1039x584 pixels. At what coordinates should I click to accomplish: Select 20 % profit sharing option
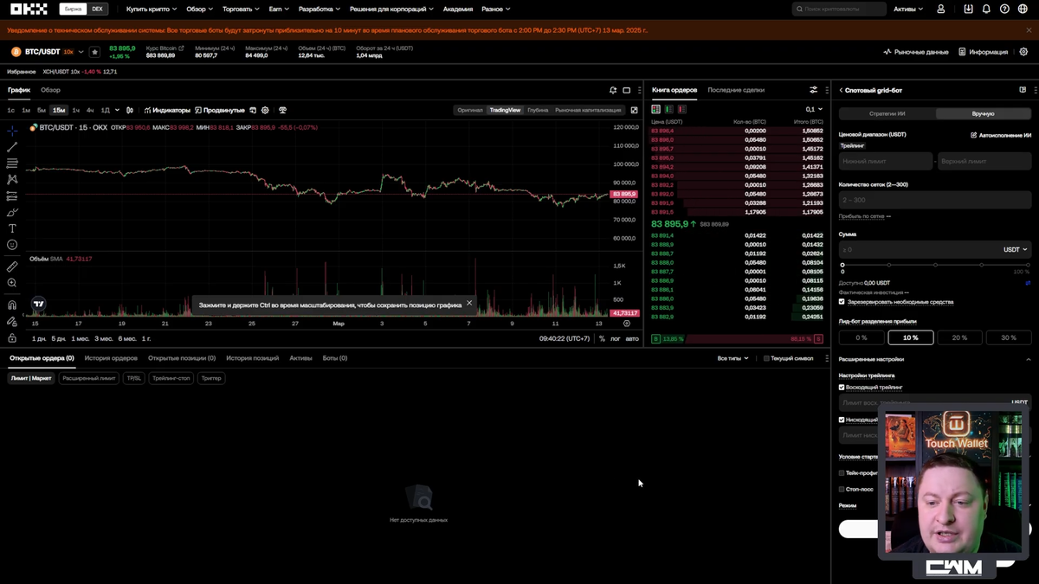[x=959, y=337]
